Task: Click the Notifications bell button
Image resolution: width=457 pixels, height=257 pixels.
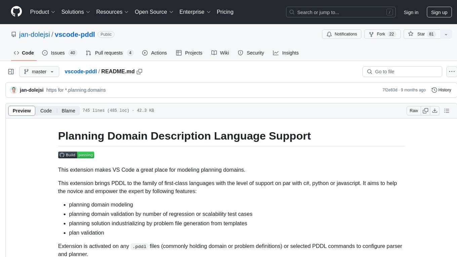Action: pos(342,34)
